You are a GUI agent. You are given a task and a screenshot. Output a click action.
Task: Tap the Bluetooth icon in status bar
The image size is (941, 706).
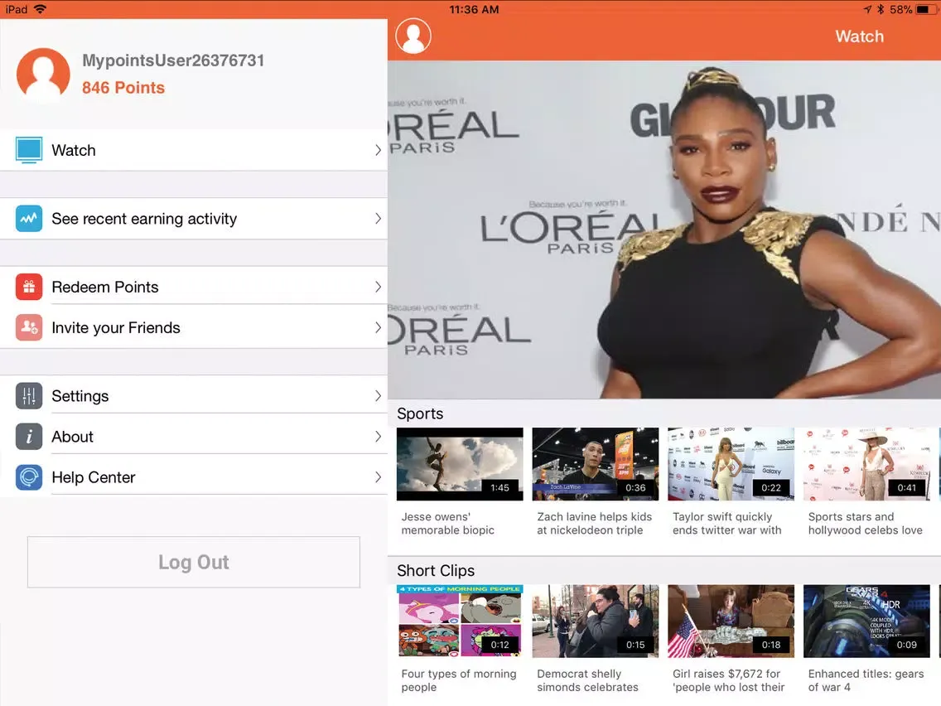[881, 9]
